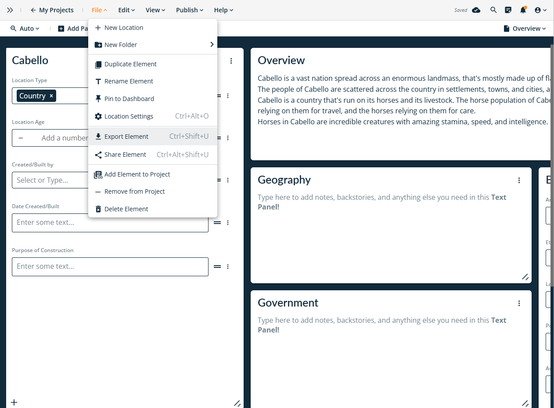
Task: Decrease Location Age with the minus control
Action: click(x=21, y=137)
